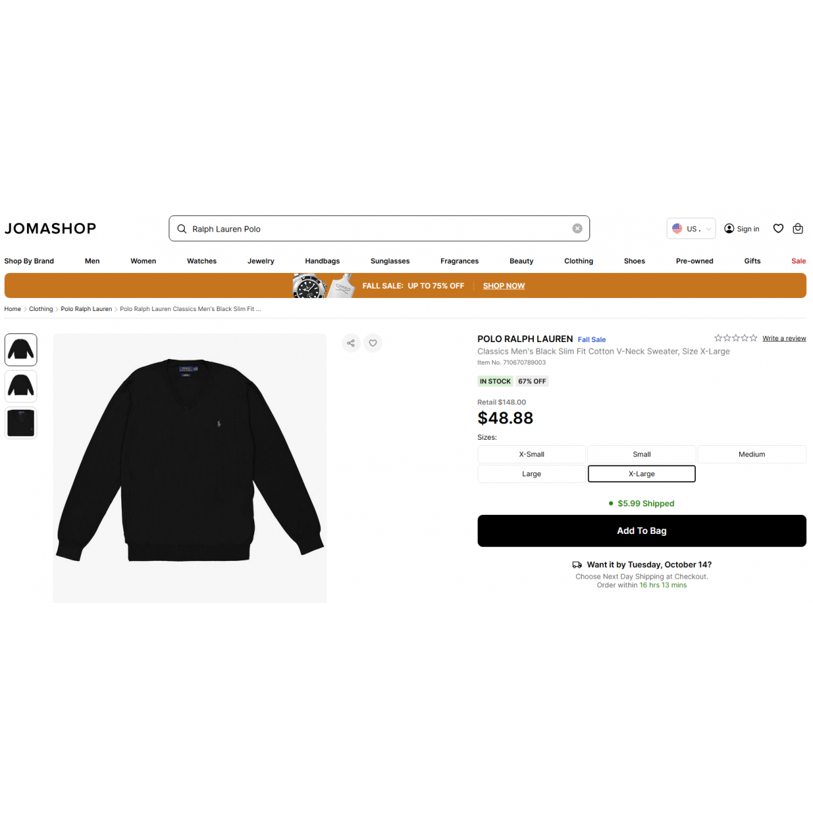The height and width of the screenshot is (813, 813).
Task: Open the shopping bag icon
Action: (x=798, y=228)
